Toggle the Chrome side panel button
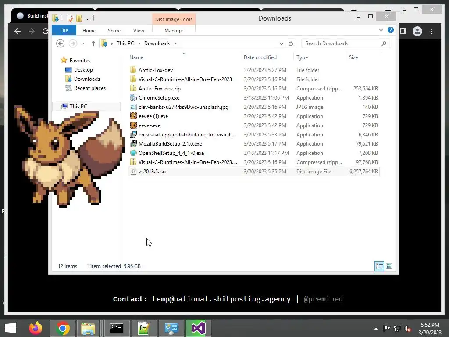449x337 pixels. [403, 31]
